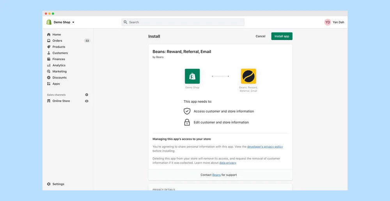Click the Demo Shop Shopify green tile
The width and height of the screenshot is (390, 201).
192,76
